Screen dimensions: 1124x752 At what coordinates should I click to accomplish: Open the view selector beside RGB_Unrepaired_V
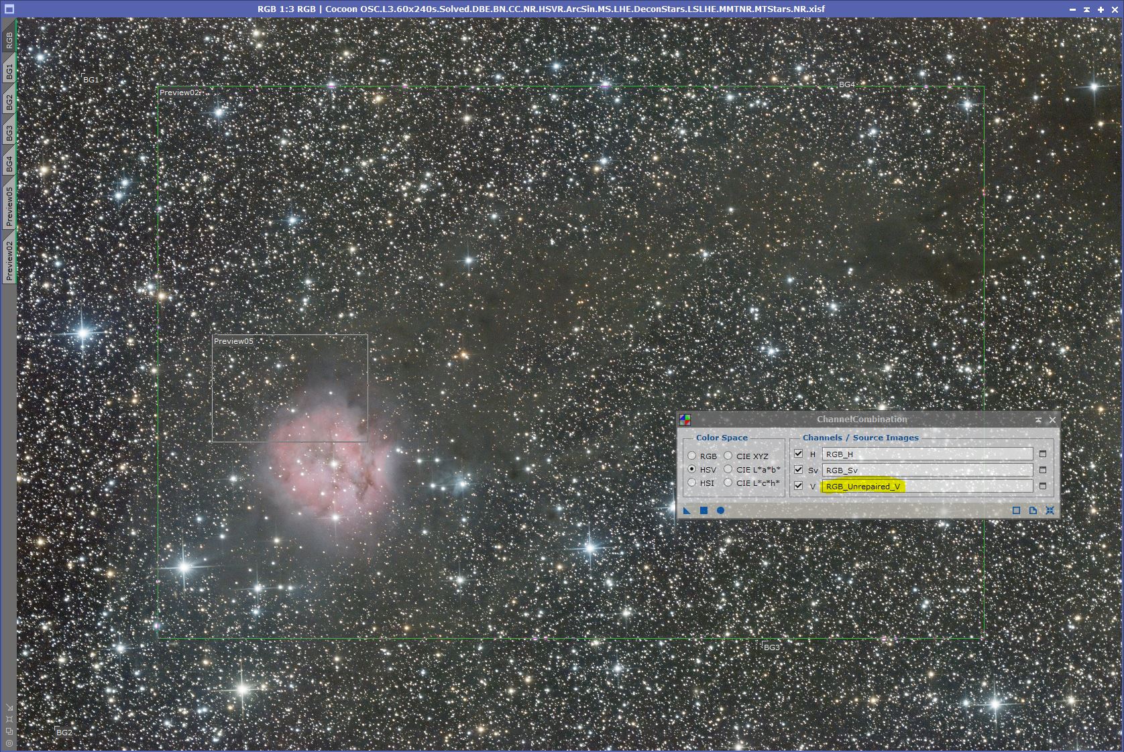[1042, 487]
